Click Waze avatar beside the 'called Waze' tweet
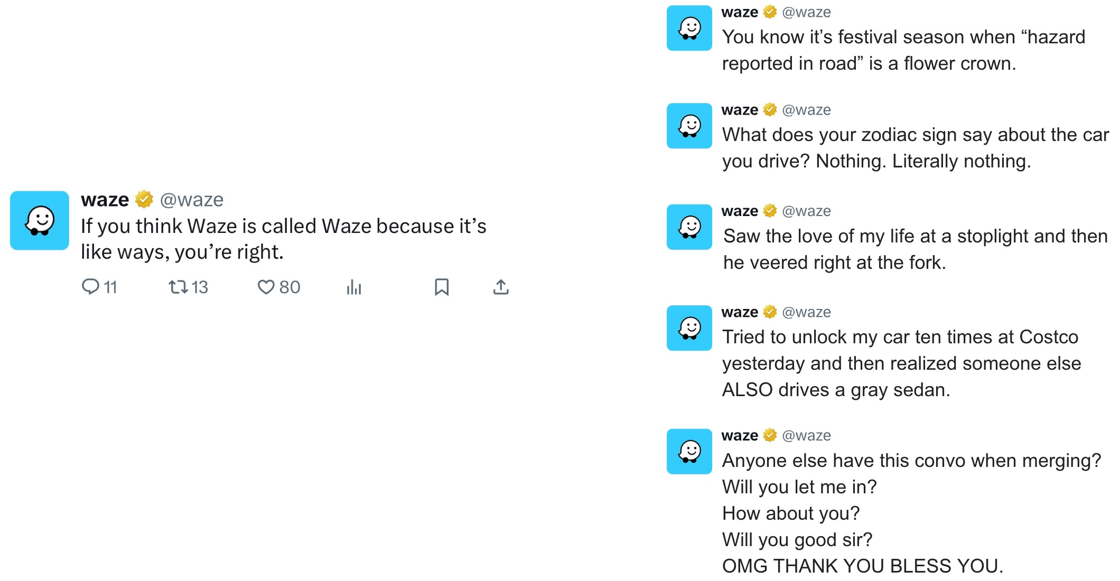The image size is (1120, 581). [40, 220]
